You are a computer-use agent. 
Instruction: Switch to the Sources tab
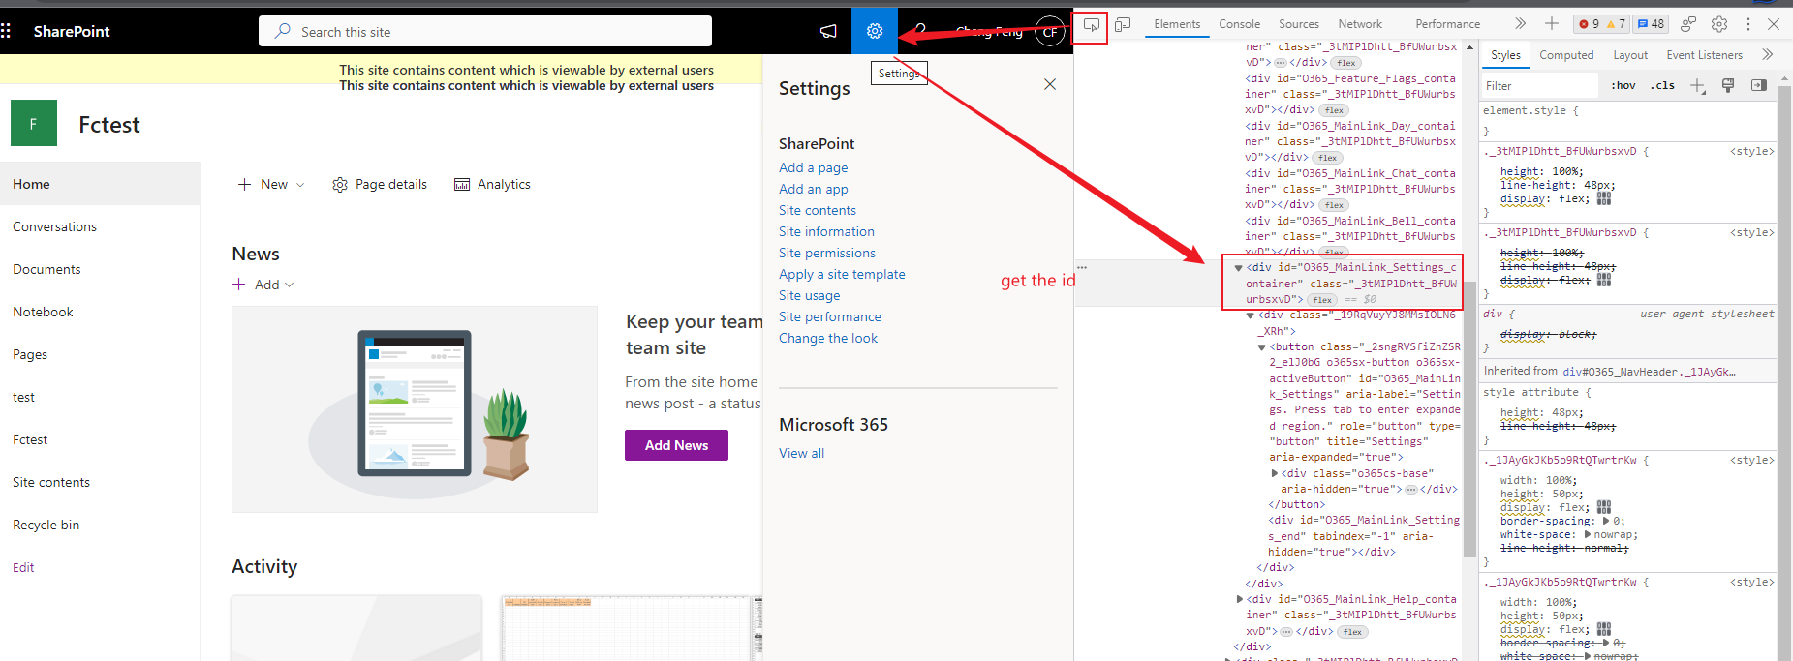click(x=1299, y=24)
